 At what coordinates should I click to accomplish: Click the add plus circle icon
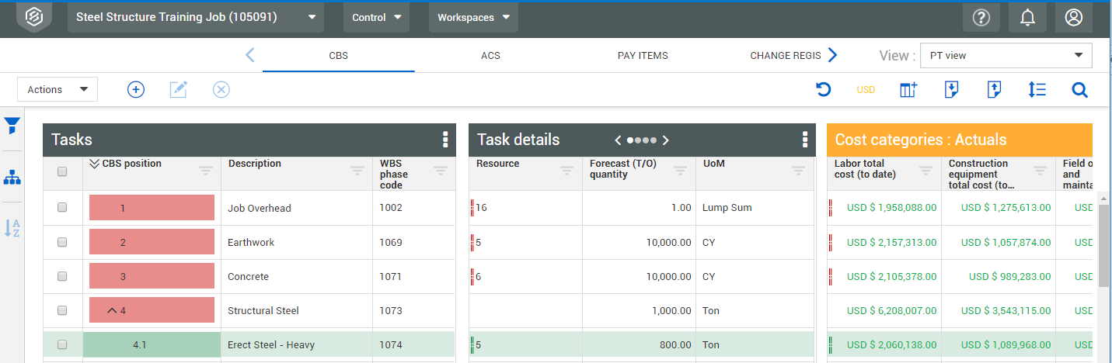(x=136, y=90)
